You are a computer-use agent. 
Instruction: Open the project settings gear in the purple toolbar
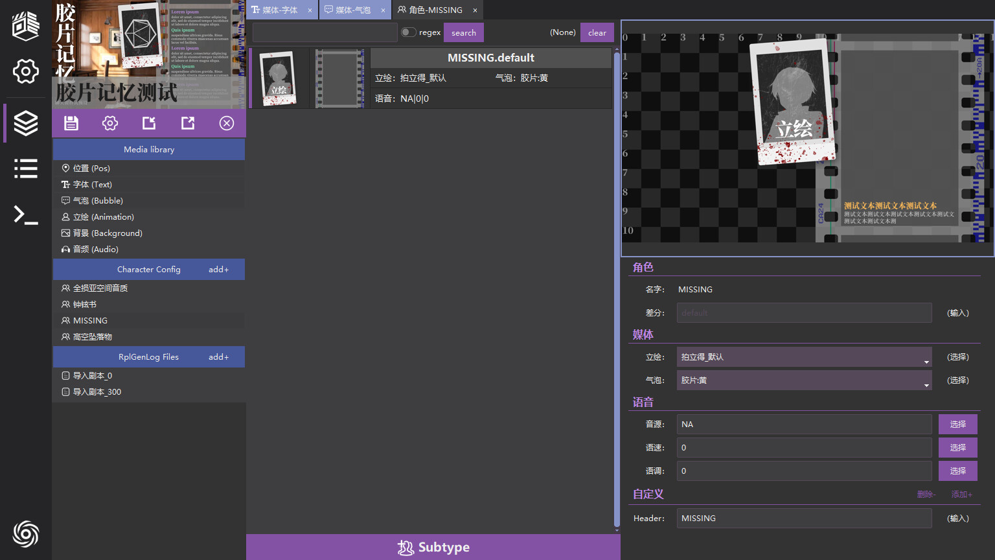(x=109, y=123)
